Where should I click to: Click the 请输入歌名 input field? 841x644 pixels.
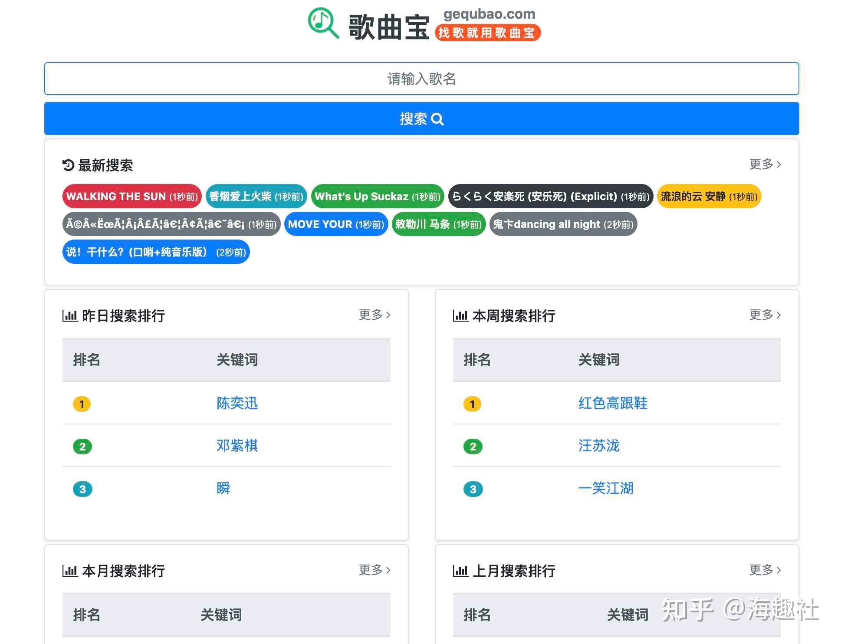click(x=420, y=79)
